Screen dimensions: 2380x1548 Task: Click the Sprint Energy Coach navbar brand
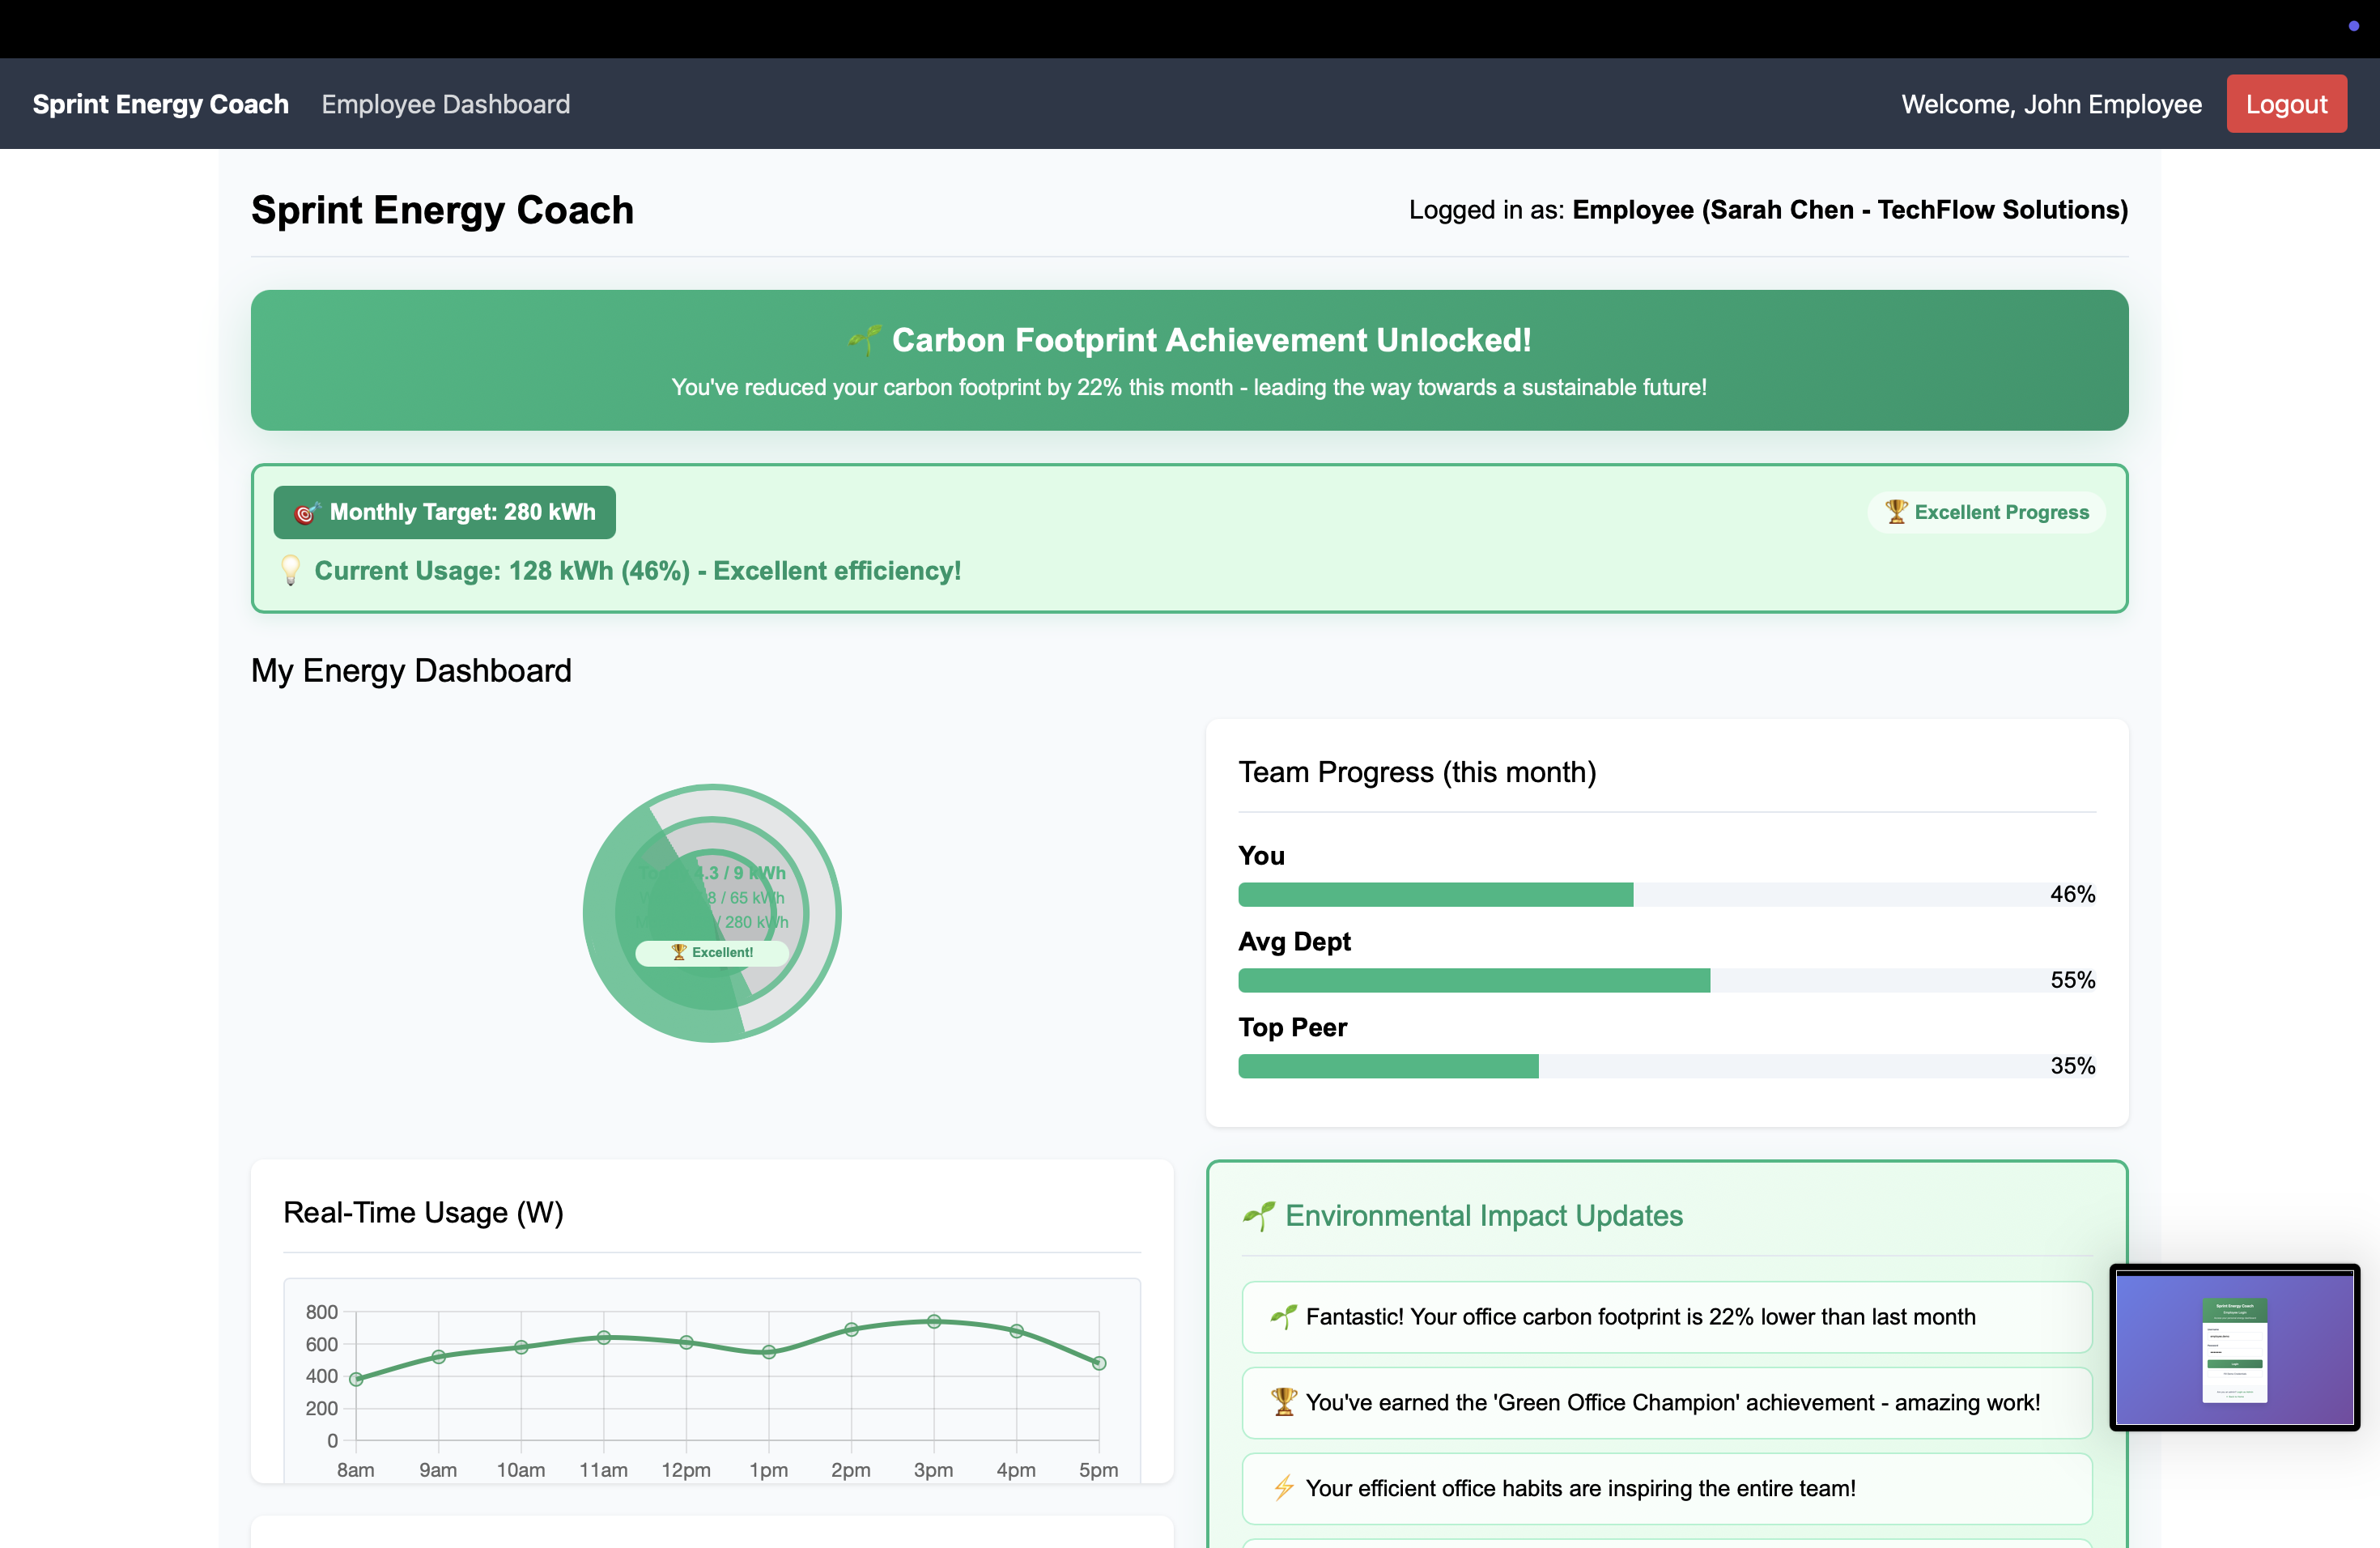click(x=160, y=104)
